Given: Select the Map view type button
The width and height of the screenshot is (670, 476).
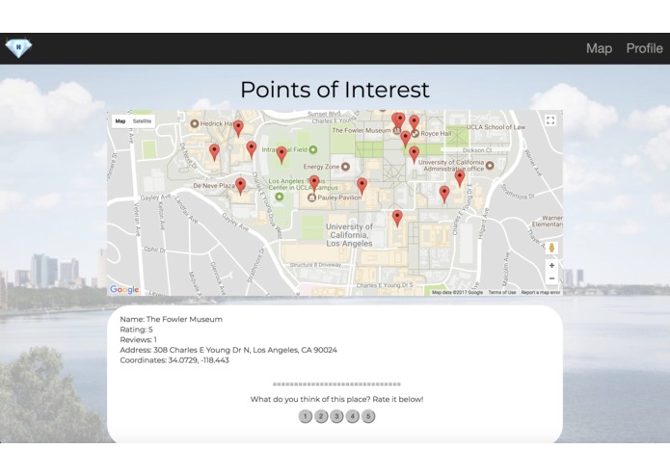Looking at the screenshot, I should pyautogui.click(x=121, y=121).
